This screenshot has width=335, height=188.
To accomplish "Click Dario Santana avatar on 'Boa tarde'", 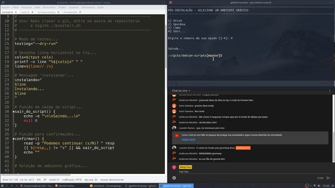I will (x=174, y=111).
